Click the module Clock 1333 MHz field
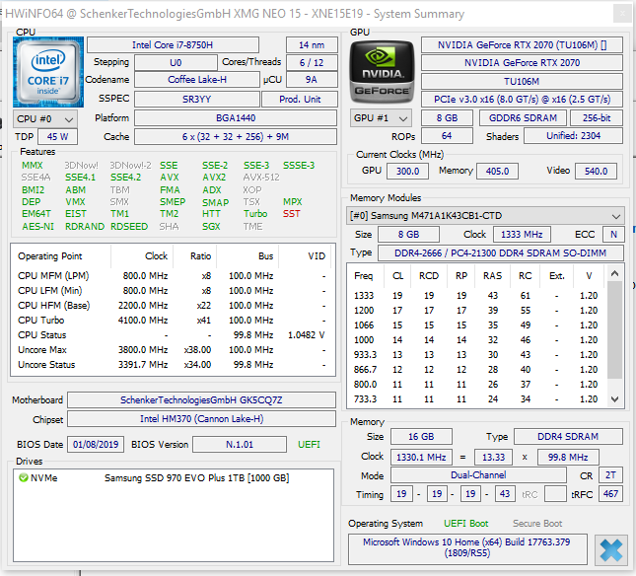The height and width of the screenshot is (576, 636). (x=522, y=235)
